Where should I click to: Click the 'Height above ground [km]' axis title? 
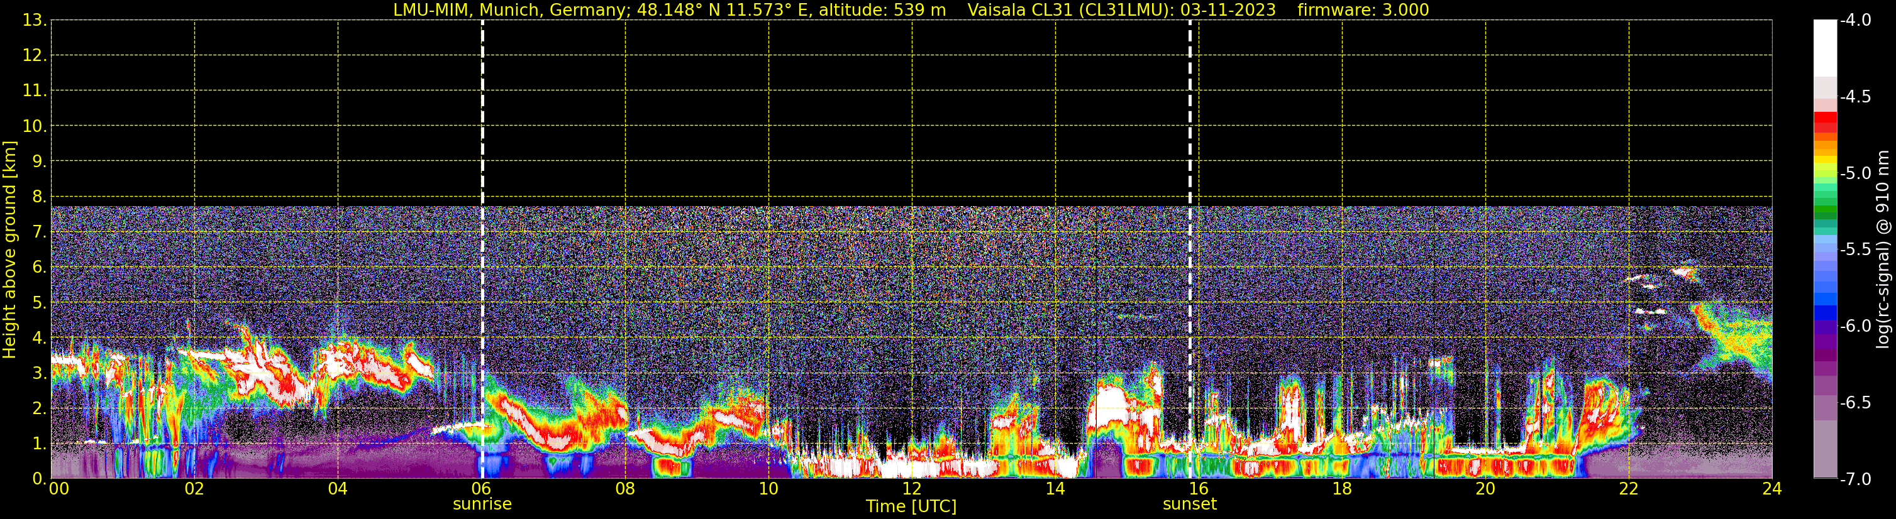(x=9, y=250)
